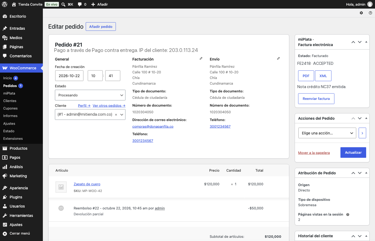Move Acciones del Pedido panel down

360,118
